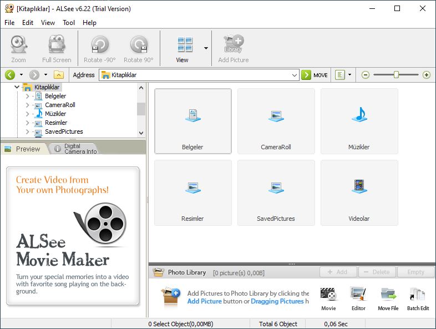436x329 pixels.
Task: Switch to the Preview tab
Action: pyautogui.click(x=23, y=149)
